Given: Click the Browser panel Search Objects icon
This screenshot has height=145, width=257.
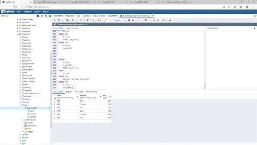Looking at the screenshot, I should (50, 16).
